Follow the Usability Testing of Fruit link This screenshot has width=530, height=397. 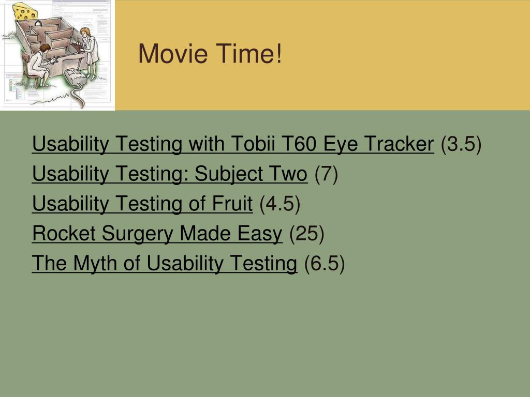coord(142,204)
